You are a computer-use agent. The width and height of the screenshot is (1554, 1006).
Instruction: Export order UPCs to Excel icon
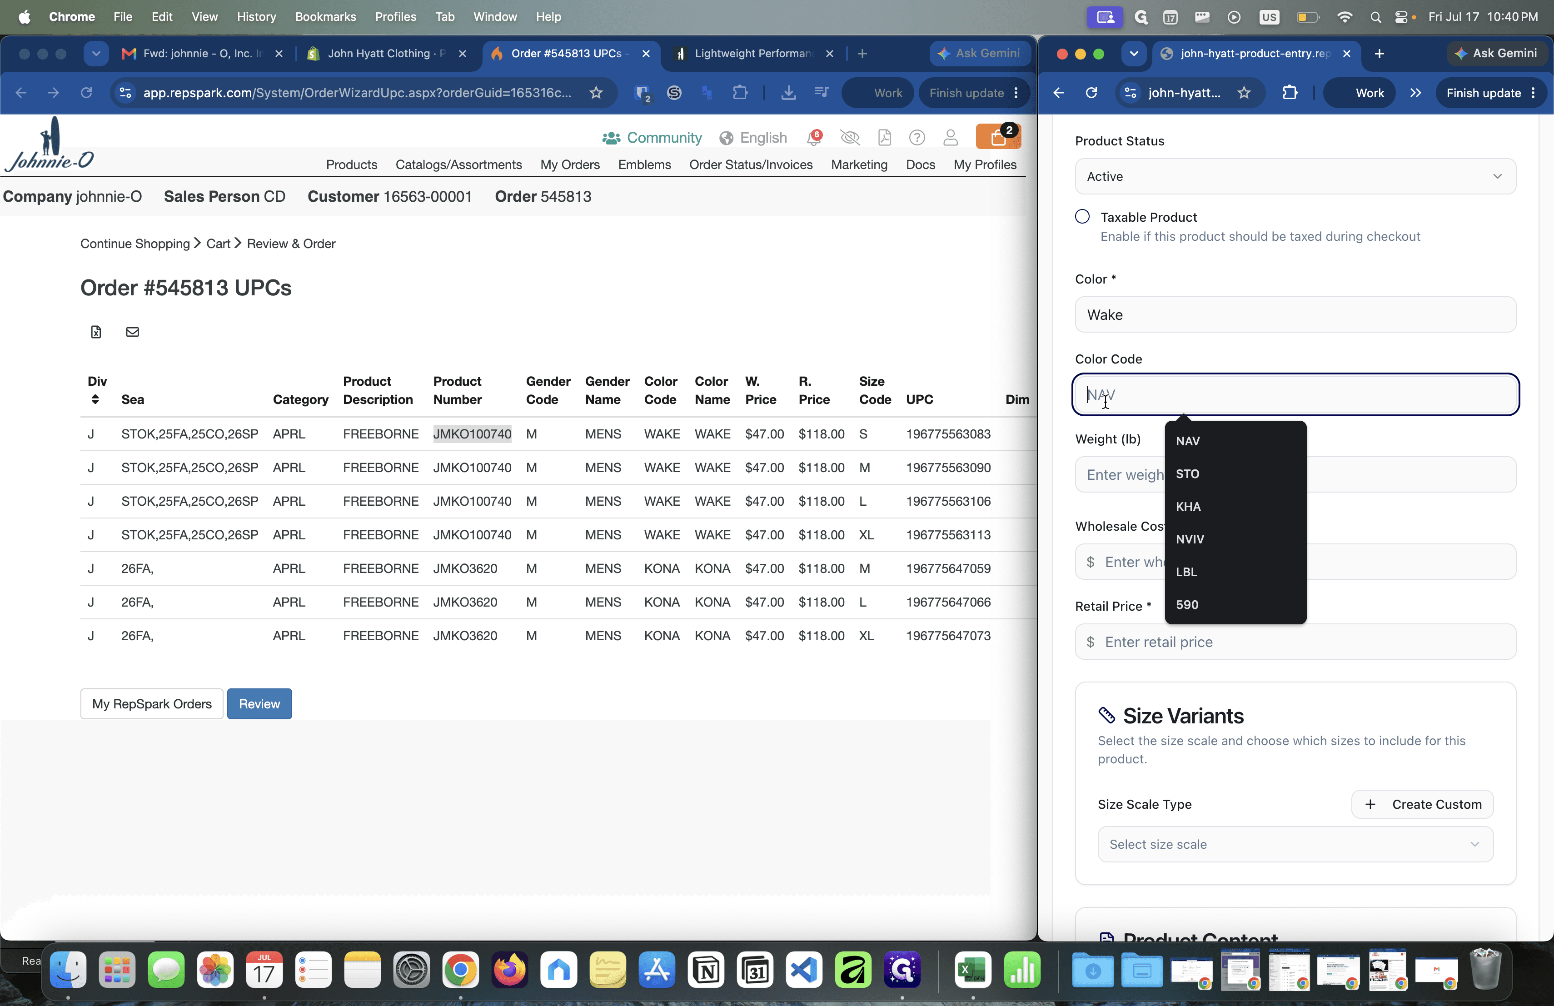click(96, 332)
